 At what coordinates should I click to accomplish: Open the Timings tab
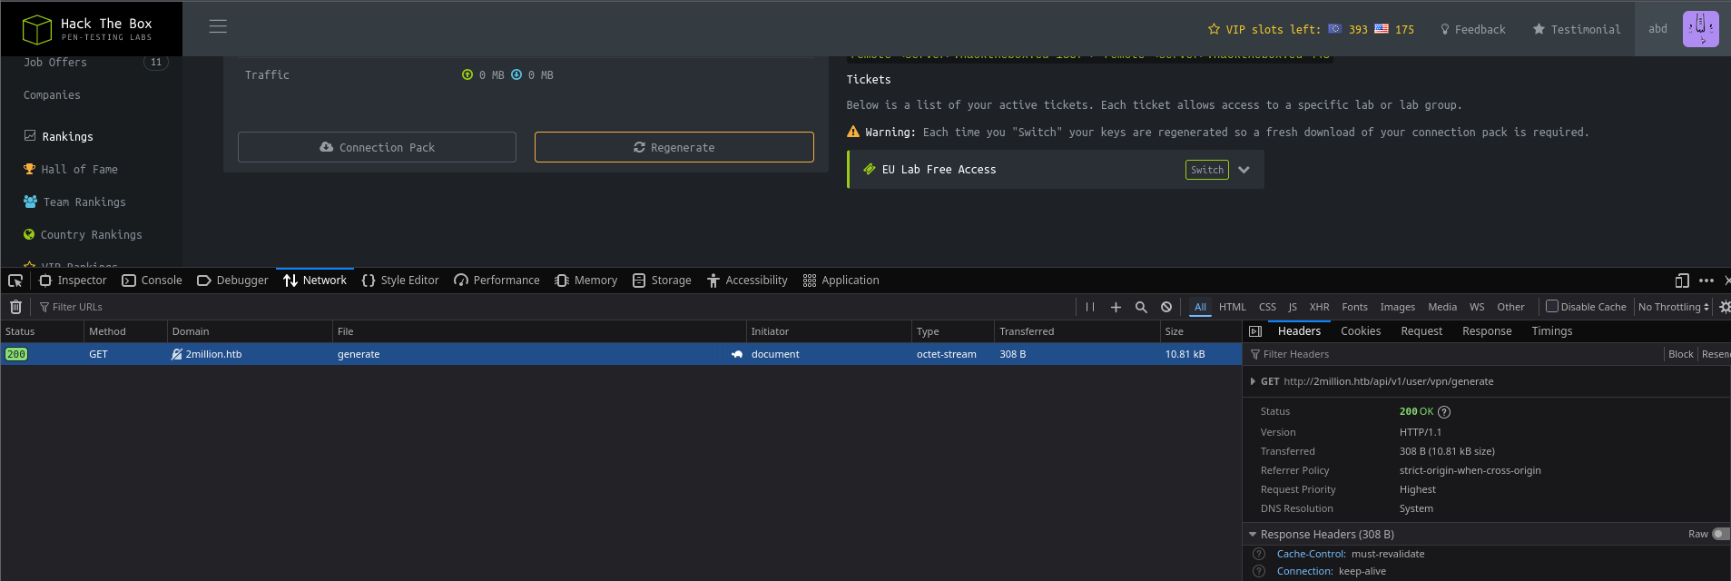(x=1551, y=331)
